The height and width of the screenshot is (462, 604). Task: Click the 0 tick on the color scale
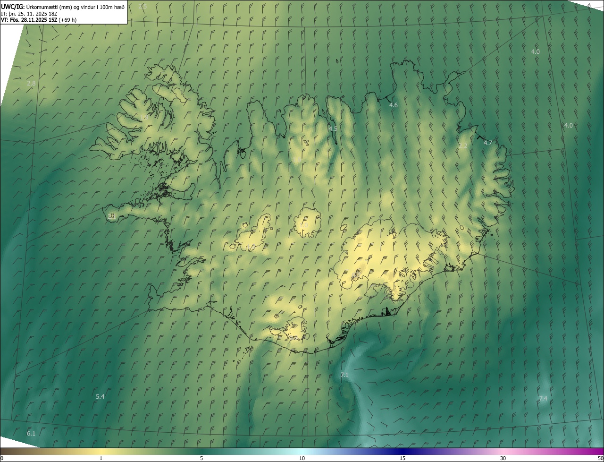point(2,458)
